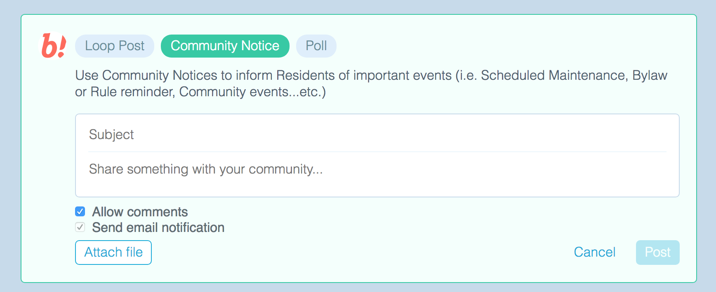Click the blank area below the message placeholder
The image size is (716, 292).
point(377,187)
